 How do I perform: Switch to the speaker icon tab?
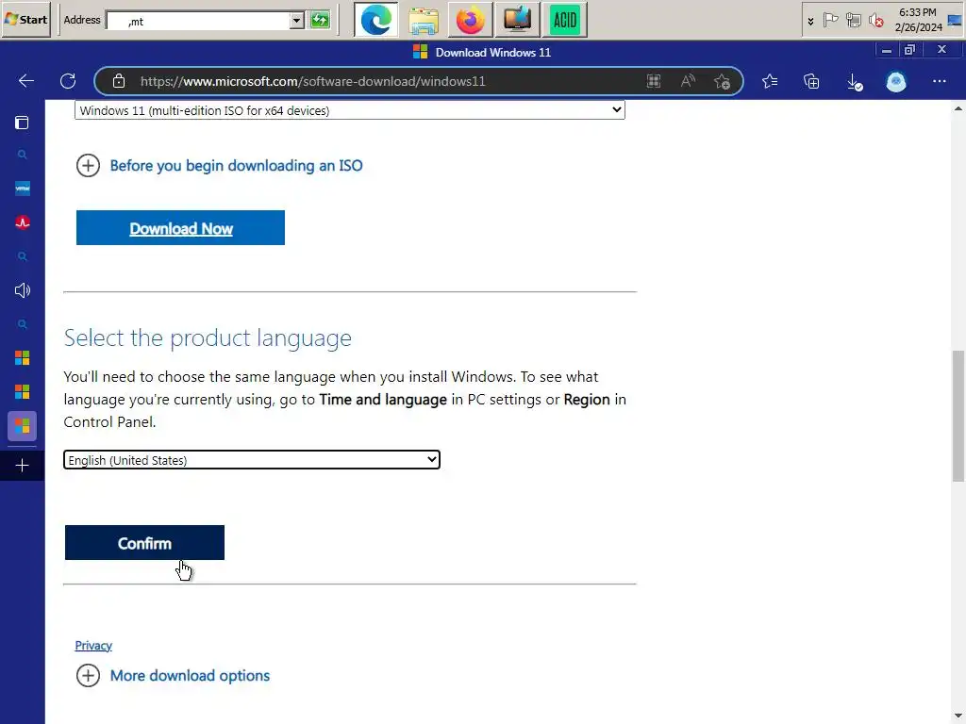[x=23, y=290]
